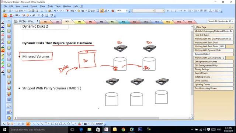The width and height of the screenshot is (236, 133).
Task: Click the font color icon
Action: click(x=211, y=11)
